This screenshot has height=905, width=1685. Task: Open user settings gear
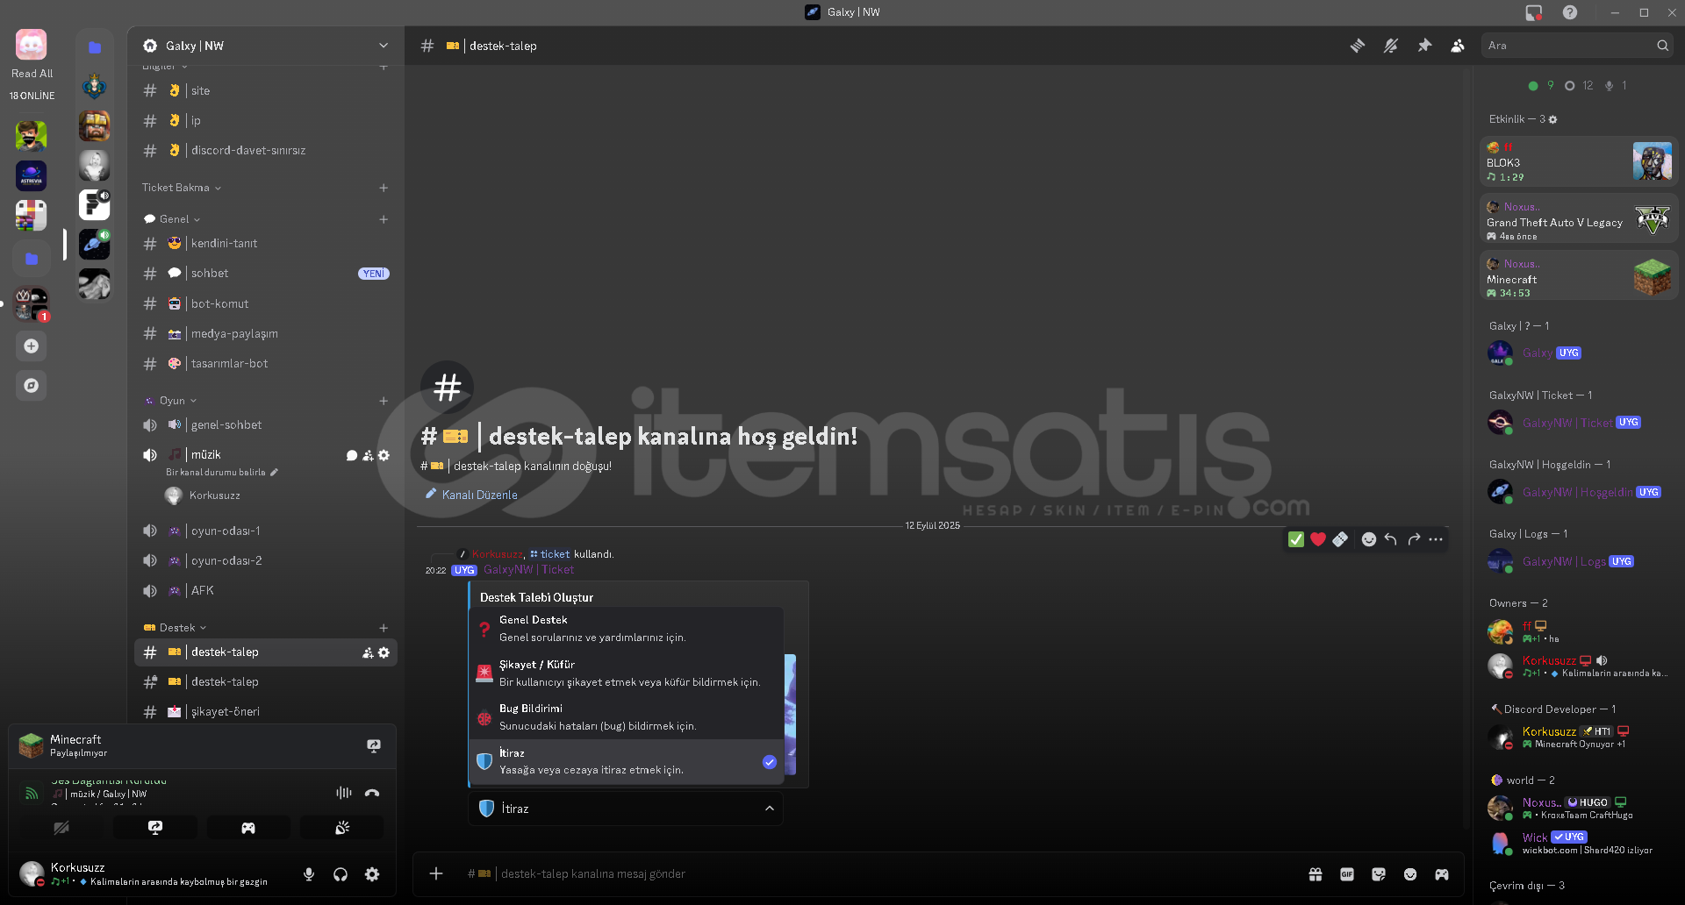372,874
